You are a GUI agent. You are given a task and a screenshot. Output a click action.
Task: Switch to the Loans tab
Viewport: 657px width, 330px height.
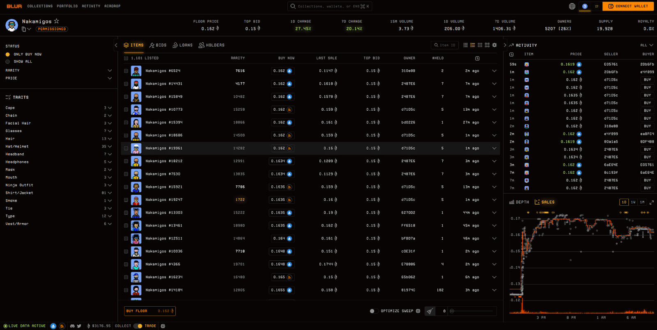(x=183, y=45)
